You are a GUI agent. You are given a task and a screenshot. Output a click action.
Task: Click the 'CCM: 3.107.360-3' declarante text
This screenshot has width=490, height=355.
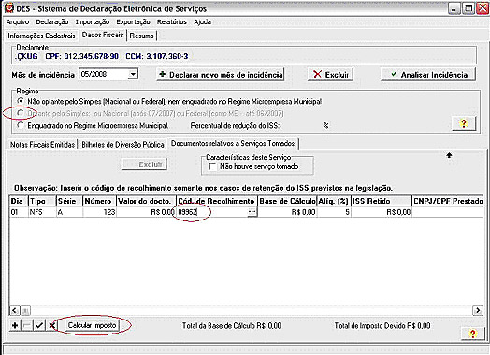point(156,56)
